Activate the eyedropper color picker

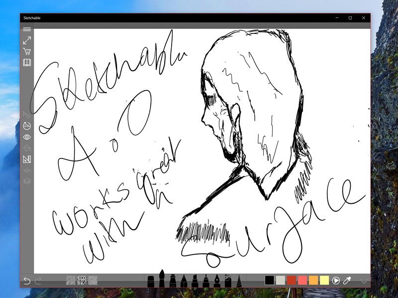[347, 281]
